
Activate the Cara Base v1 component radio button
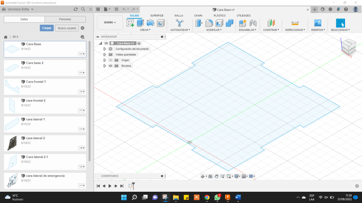pos(139,43)
